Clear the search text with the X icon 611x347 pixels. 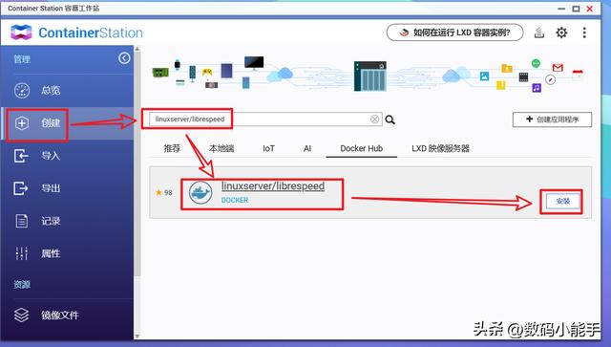[x=375, y=119]
